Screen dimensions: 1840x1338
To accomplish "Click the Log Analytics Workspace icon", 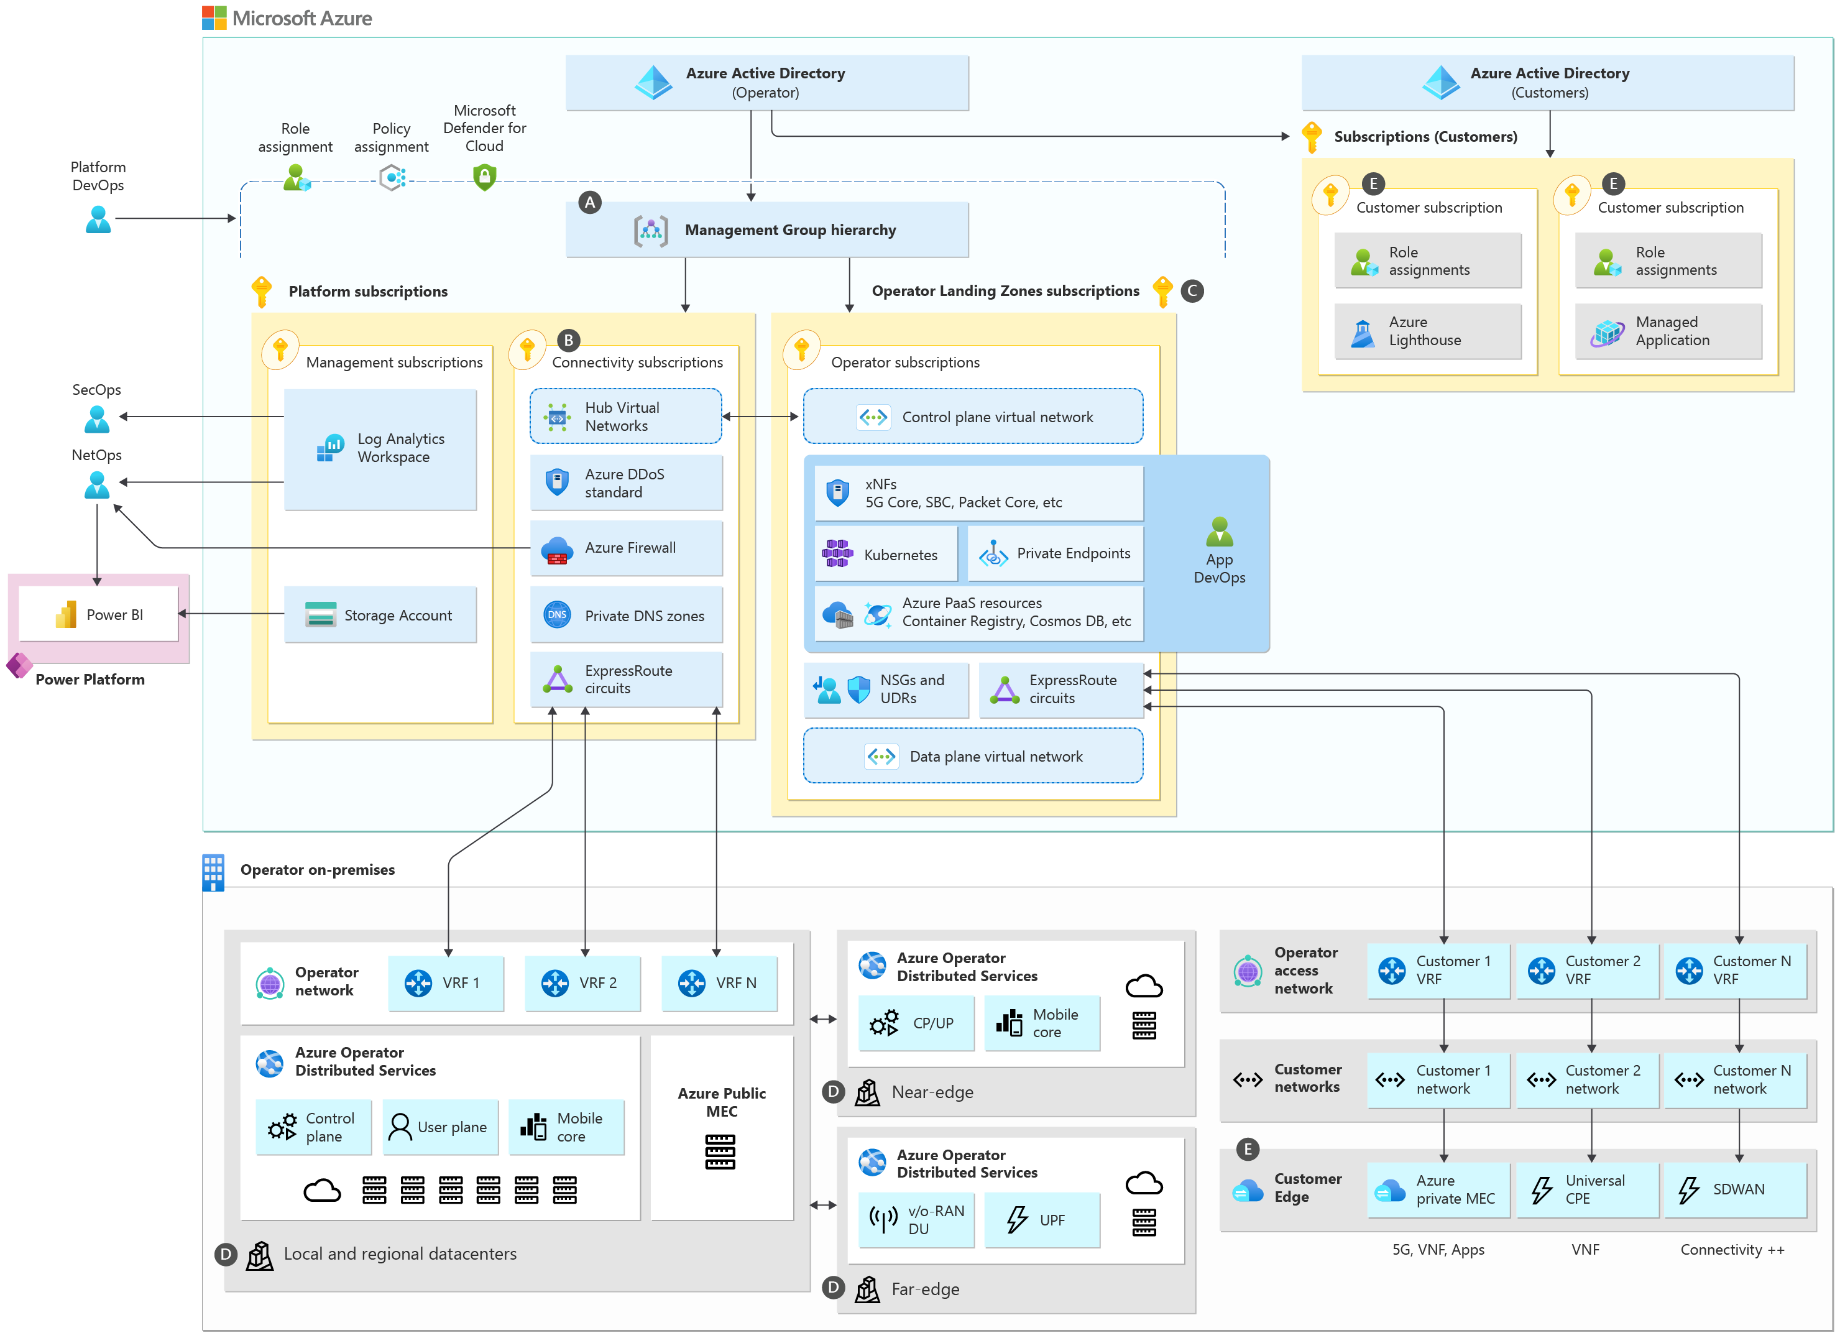I will pyautogui.click(x=330, y=448).
